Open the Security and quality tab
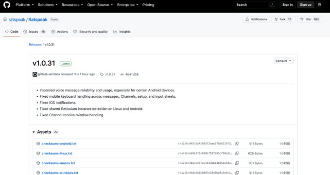Viewport: 330px width, 175px height. point(90,32)
